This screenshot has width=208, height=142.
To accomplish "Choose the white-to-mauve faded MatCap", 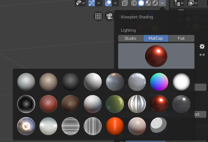I will [93, 104].
